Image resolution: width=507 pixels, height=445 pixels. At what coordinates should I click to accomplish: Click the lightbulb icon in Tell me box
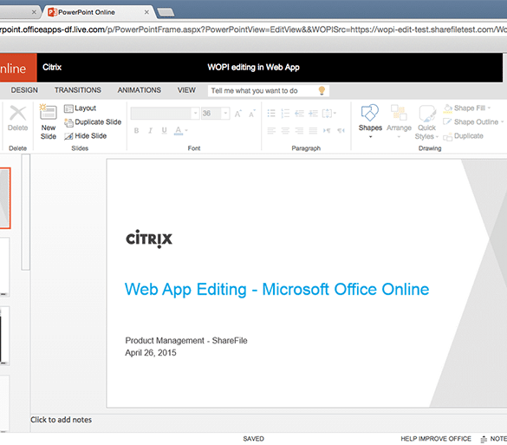point(322,90)
